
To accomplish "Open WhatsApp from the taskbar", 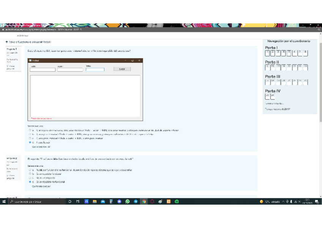I will coord(128,202).
